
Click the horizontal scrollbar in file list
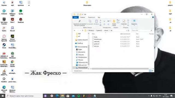pyautogui.click(x=120, y=69)
